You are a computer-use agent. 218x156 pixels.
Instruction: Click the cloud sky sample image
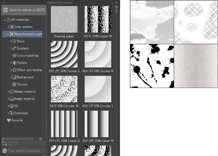152,22
